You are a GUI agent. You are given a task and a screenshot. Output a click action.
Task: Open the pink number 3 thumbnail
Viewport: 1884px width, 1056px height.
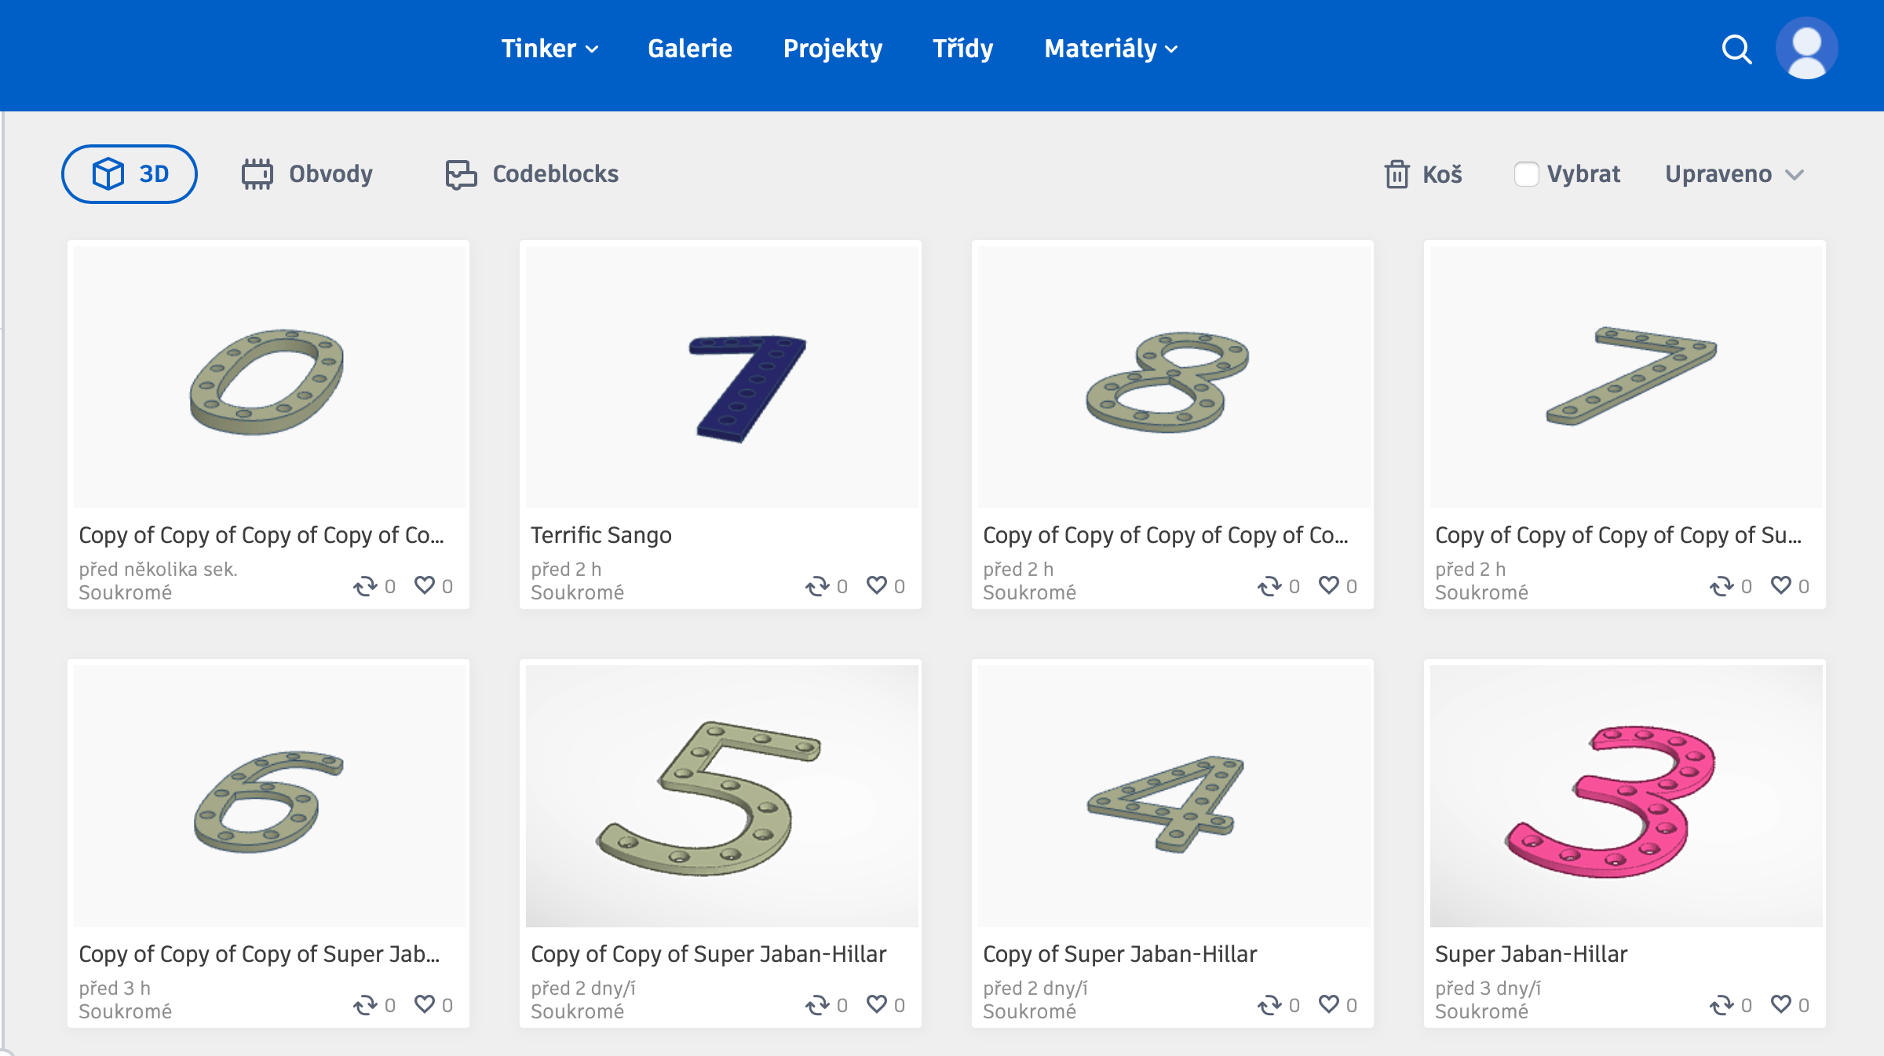point(1626,796)
